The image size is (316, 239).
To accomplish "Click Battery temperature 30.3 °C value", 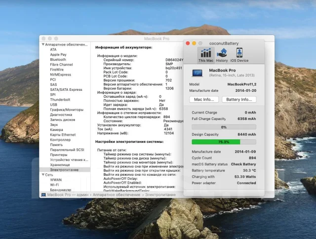I will (249, 170).
